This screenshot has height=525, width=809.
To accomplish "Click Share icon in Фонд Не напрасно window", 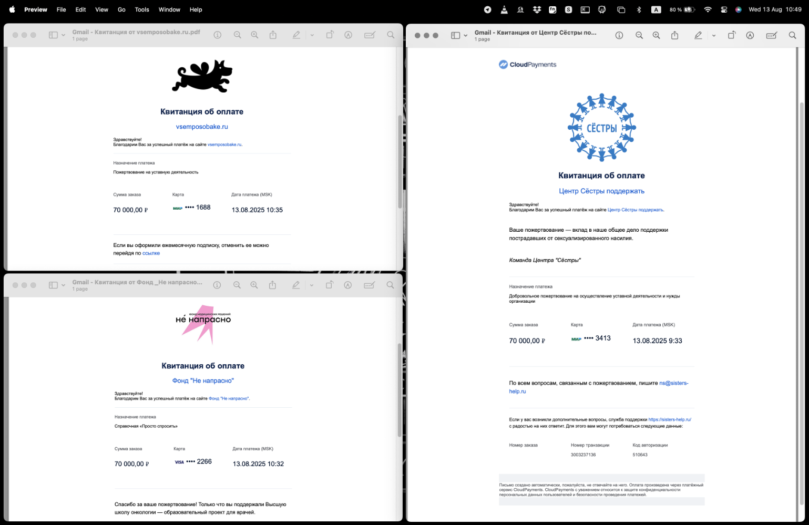I will (x=272, y=285).
